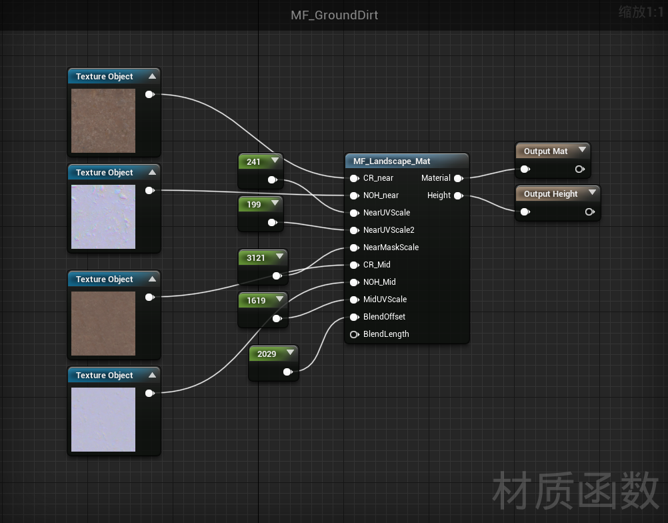Click the hollow output pin on Output Mat
This screenshot has height=523, width=668.
pyautogui.click(x=580, y=169)
